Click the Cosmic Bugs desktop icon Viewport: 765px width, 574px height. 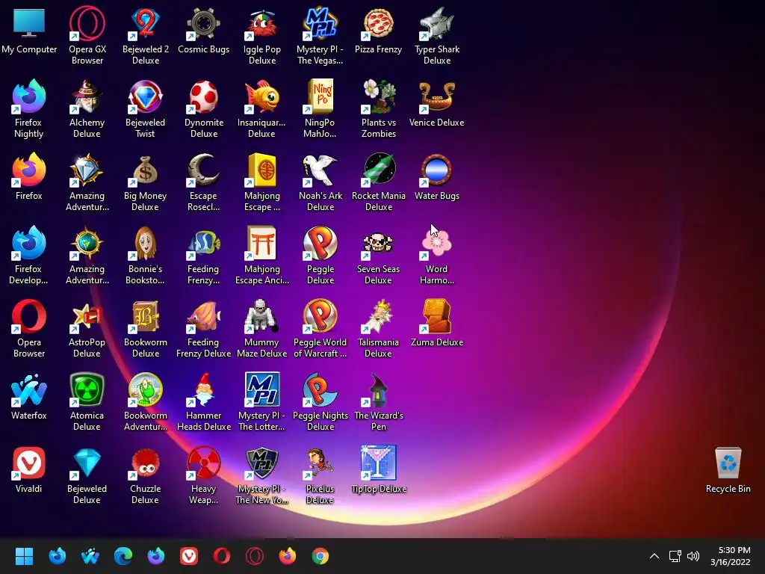coord(203,25)
